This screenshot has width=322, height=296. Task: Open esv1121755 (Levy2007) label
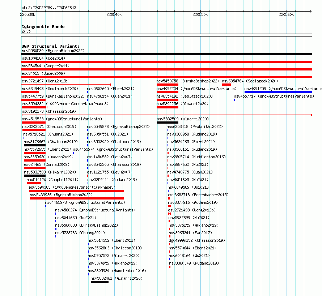110,172
